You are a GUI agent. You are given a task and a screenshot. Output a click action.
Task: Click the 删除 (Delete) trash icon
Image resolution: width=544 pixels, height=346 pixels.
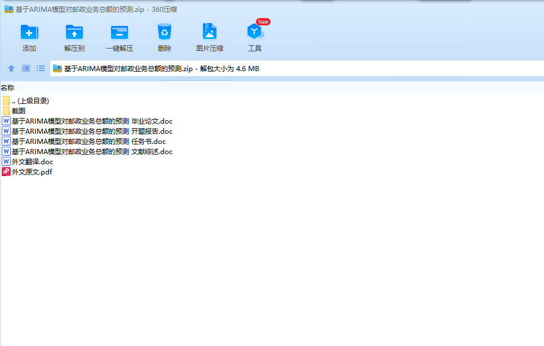click(x=165, y=32)
